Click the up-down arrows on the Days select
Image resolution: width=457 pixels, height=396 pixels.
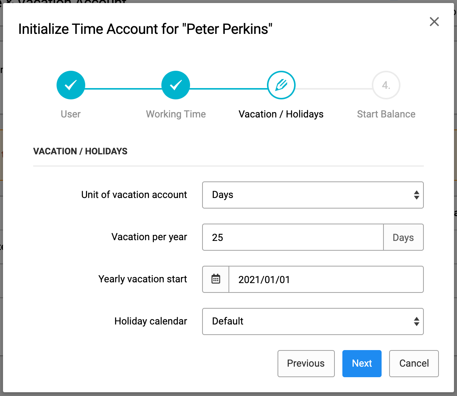pos(416,195)
